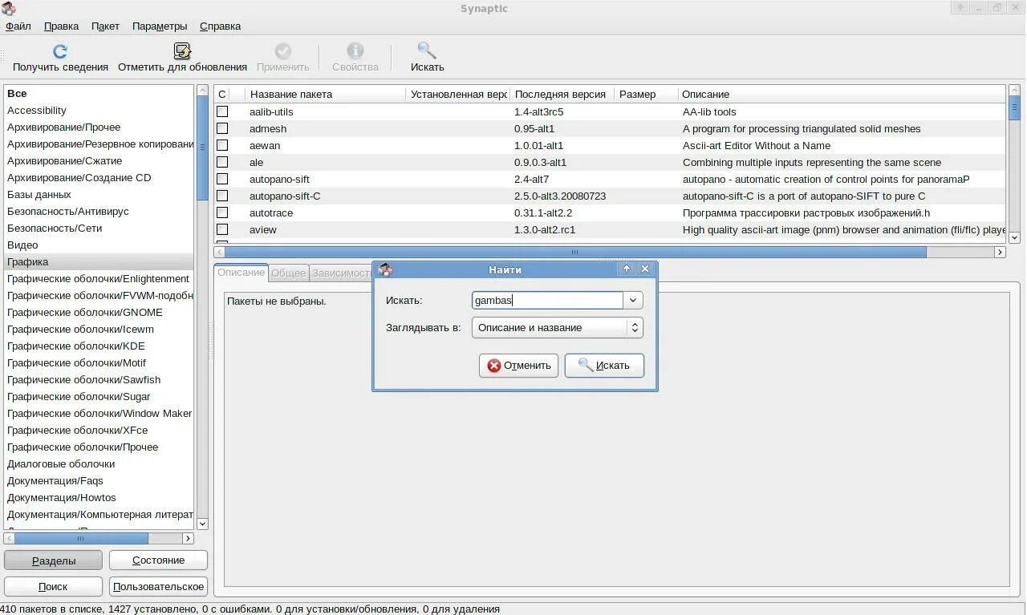
Task: Open the Файл menu
Action: click(x=18, y=26)
